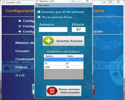Check No es para la firma option

(39, 17)
